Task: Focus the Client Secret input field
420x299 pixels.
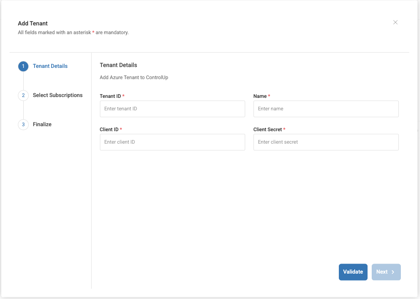Action: click(326, 142)
